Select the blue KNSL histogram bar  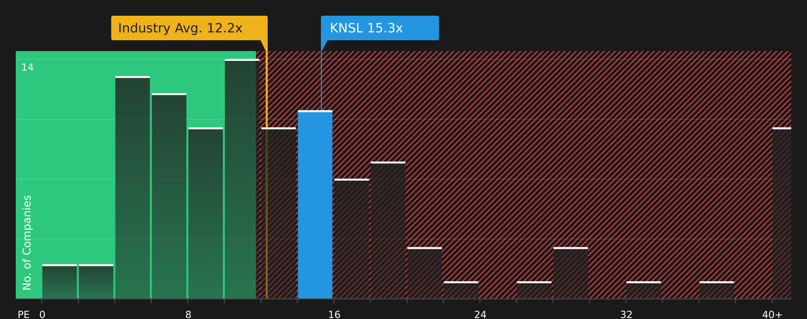(315, 205)
